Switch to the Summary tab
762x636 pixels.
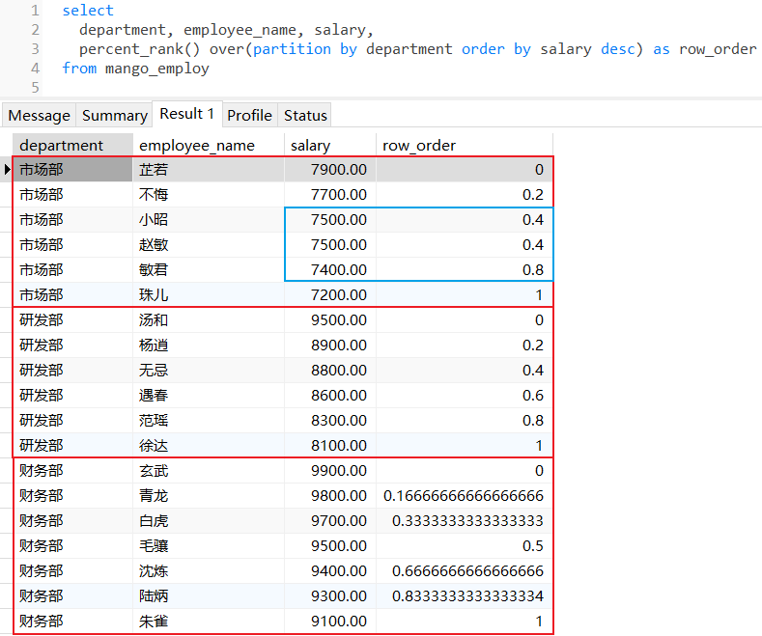tap(115, 116)
